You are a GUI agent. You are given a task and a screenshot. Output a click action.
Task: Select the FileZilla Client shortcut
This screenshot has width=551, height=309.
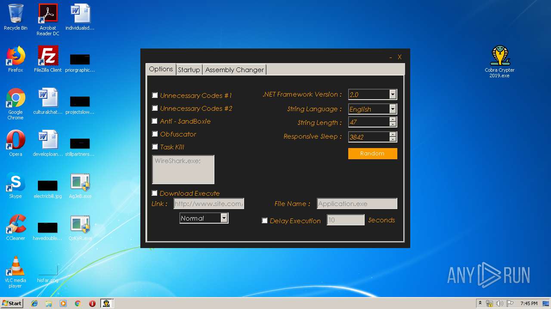(x=48, y=59)
